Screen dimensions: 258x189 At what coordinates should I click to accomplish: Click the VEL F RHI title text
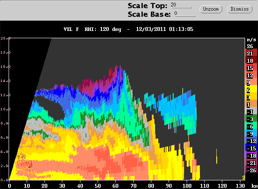pyautogui.click(x=92, y=29)
